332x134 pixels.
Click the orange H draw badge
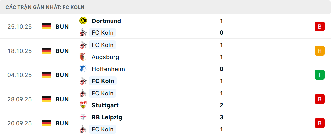pyautogui.click(x=319, y=51)
